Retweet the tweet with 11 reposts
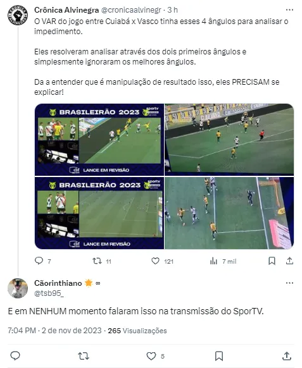 tap(97, 261)
